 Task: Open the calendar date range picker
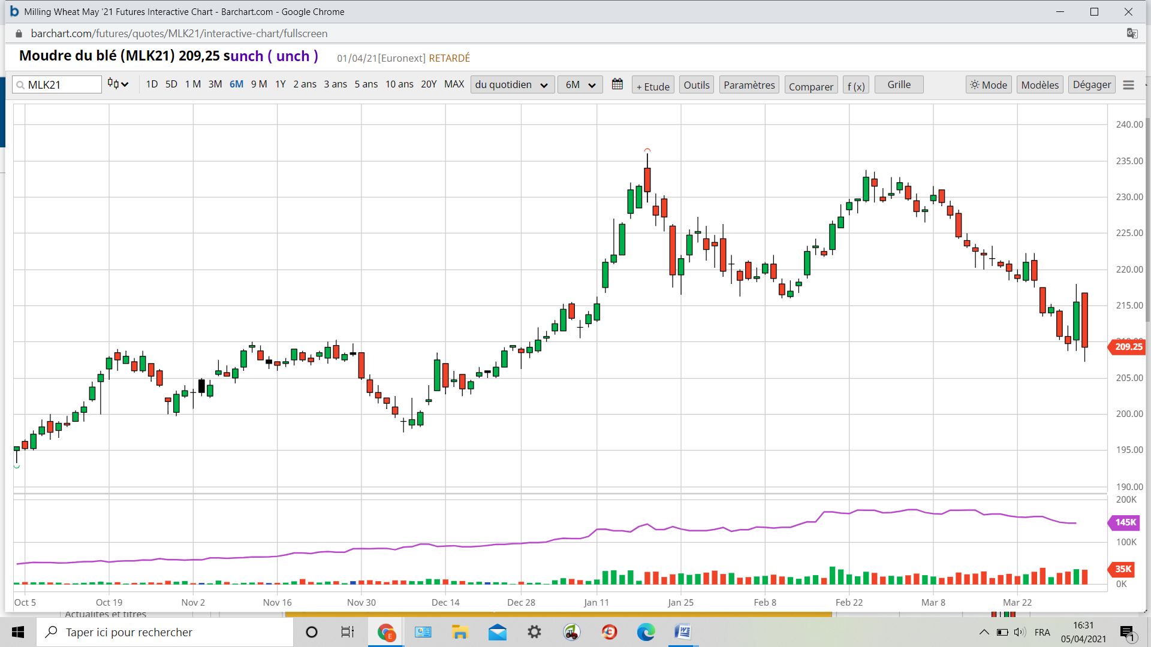pos(617,84)
